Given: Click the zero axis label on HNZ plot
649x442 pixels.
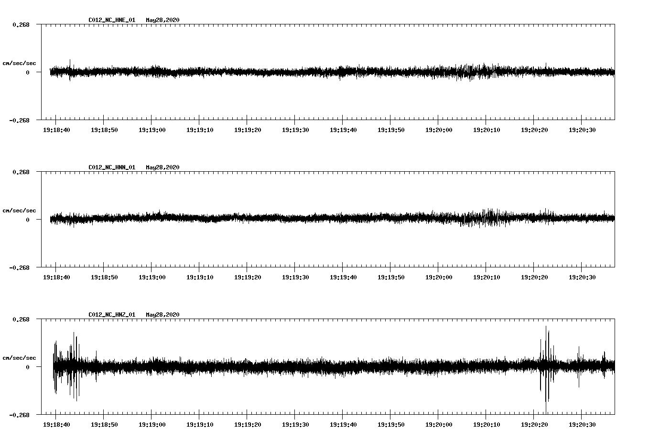Looking at the screenshot, I should point(27,367).
